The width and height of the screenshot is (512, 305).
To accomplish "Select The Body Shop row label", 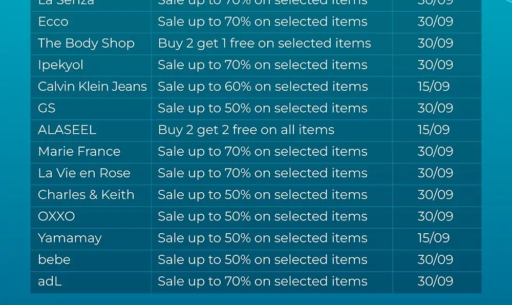I will tap(86, 44).
